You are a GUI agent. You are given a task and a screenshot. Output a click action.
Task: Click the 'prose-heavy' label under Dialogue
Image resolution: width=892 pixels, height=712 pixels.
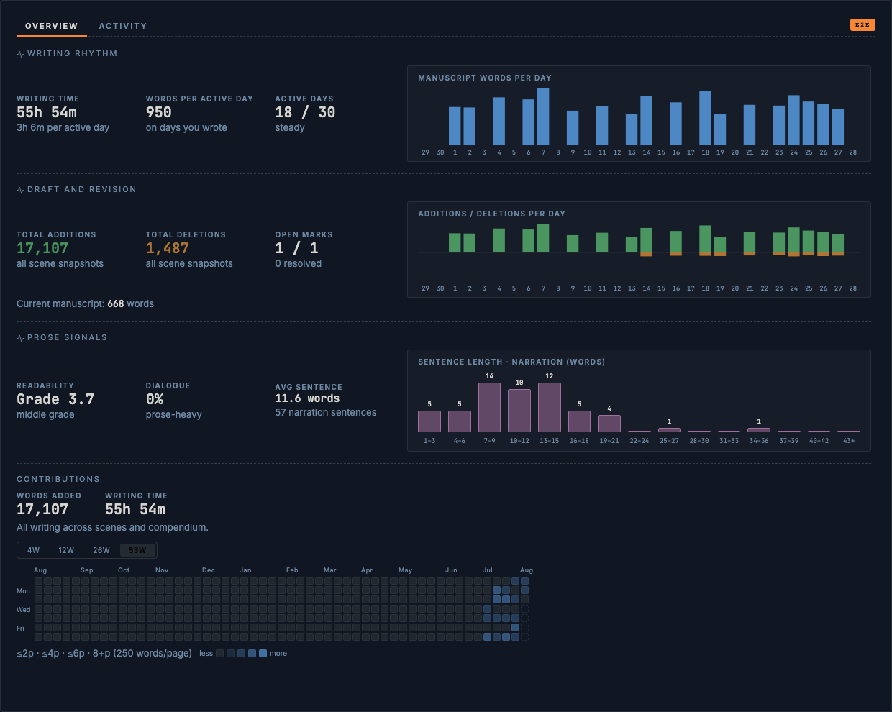point(174,415)
